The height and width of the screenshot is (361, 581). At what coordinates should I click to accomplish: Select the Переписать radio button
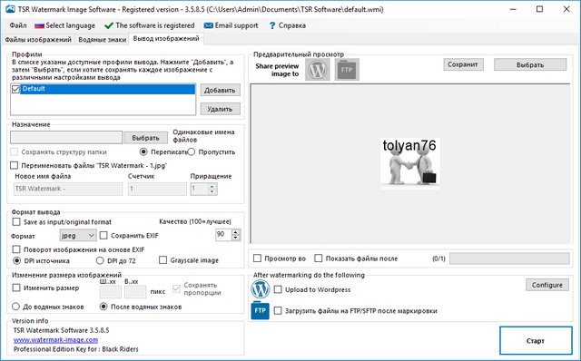[143, 151]
